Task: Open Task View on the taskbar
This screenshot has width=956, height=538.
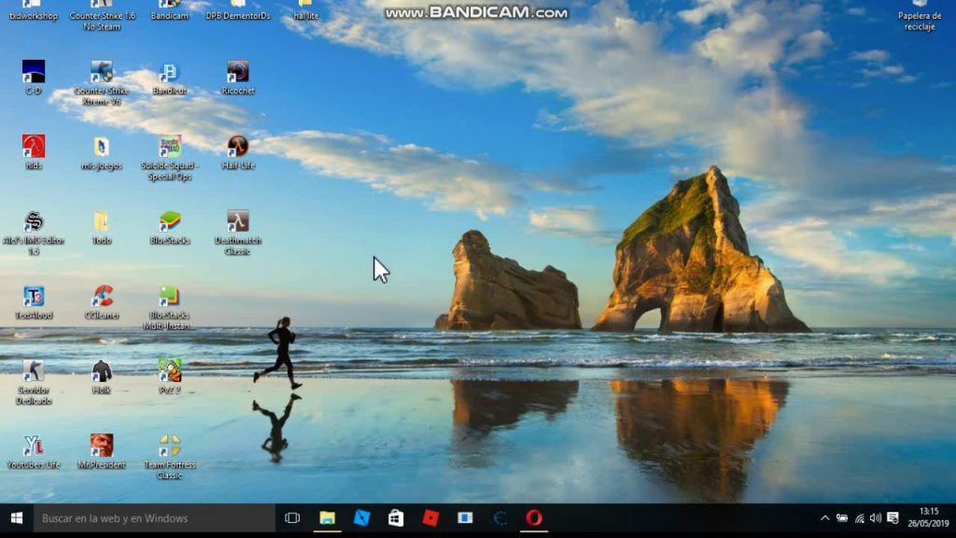Action: point(292,517)
